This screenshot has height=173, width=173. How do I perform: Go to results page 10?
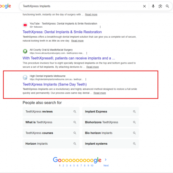[x=92, y=165]
